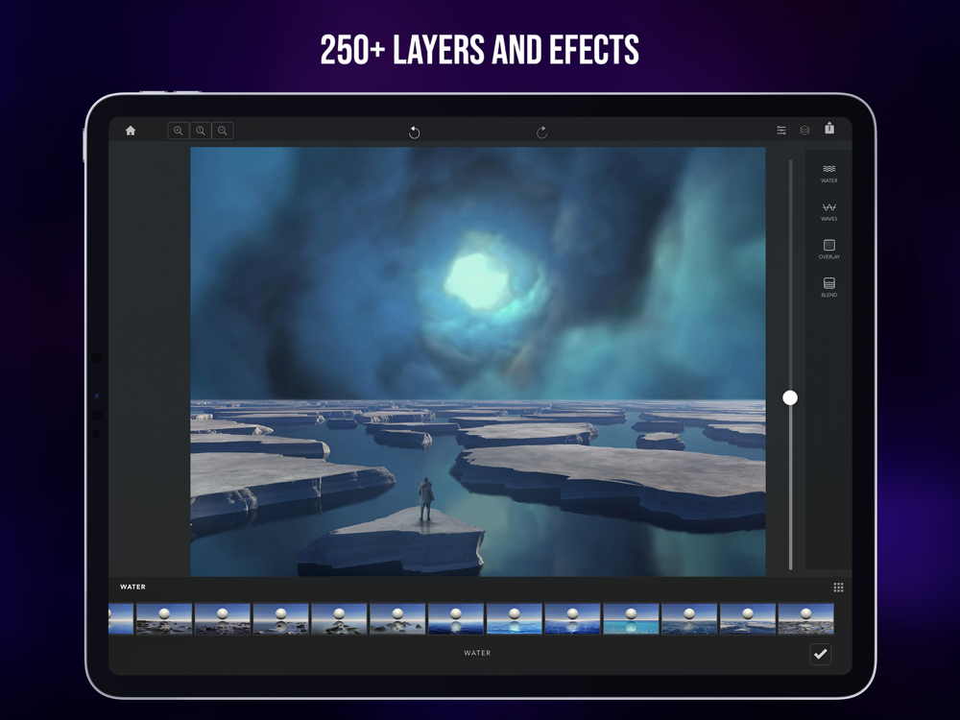
Task: Click the zoom out magnifier icon
Action: (x=223, y=131)
